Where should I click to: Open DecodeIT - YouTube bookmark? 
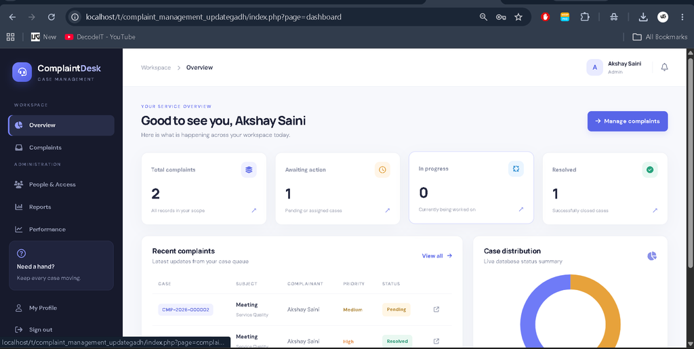coord(100,37)
